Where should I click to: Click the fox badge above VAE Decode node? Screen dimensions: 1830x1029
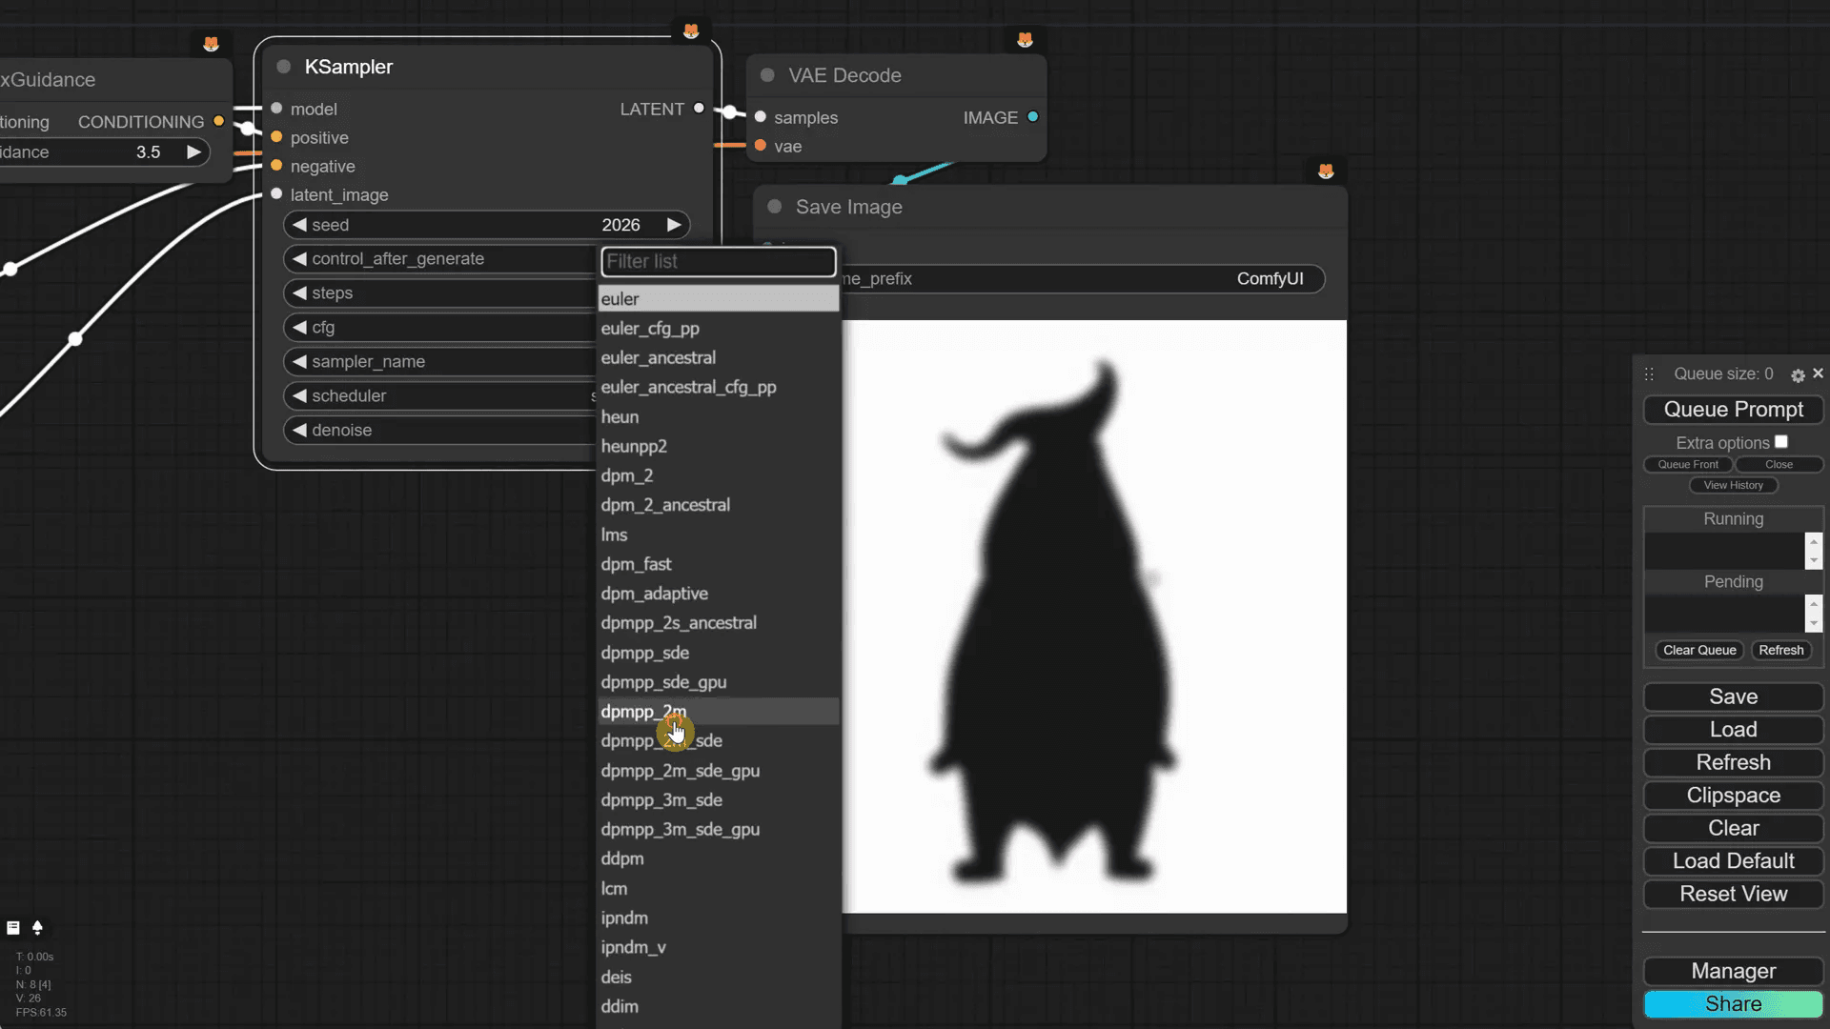pos(1025,40)
